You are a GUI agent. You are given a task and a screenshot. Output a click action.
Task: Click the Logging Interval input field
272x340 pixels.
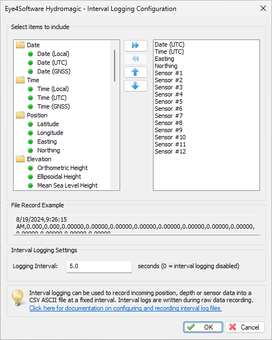coord(99,267)
